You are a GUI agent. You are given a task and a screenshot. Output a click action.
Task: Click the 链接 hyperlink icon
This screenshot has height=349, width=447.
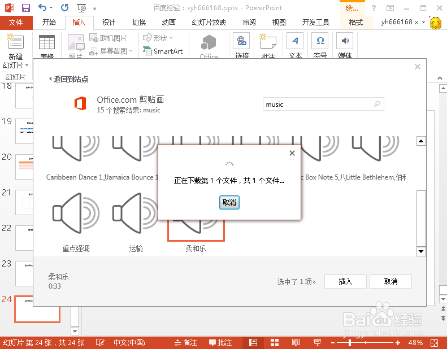coord(242,41)
